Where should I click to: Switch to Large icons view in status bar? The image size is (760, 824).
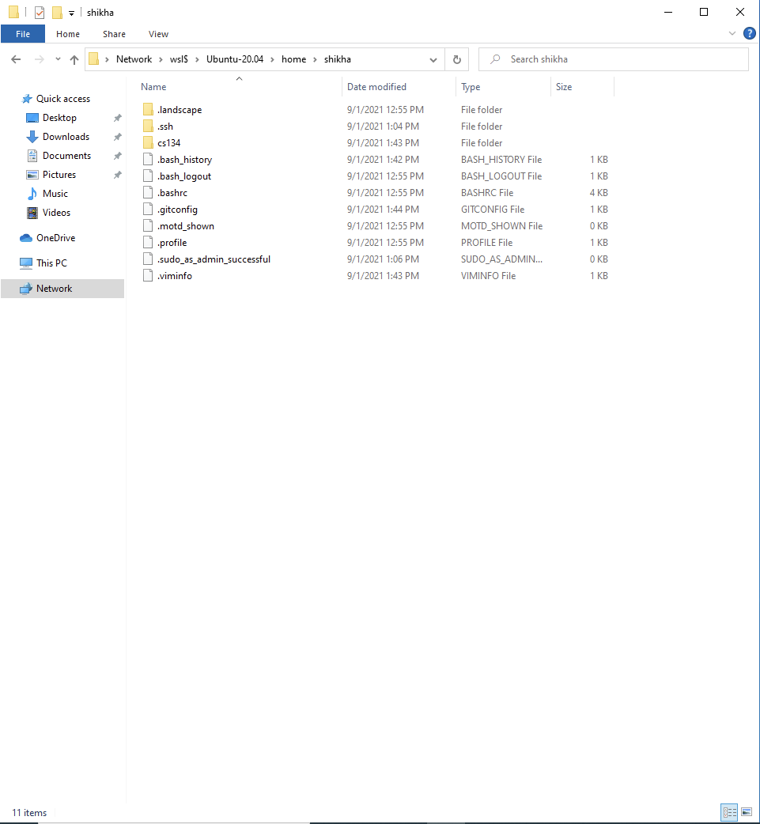747,812
